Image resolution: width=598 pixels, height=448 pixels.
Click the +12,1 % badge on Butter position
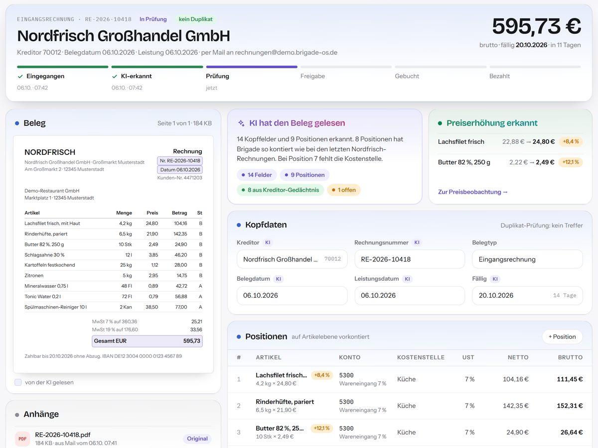(322, 428)
